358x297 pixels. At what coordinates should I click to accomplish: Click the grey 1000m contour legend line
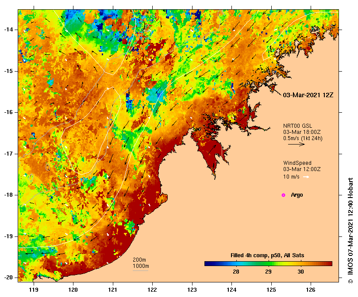(x=140, y=271)
